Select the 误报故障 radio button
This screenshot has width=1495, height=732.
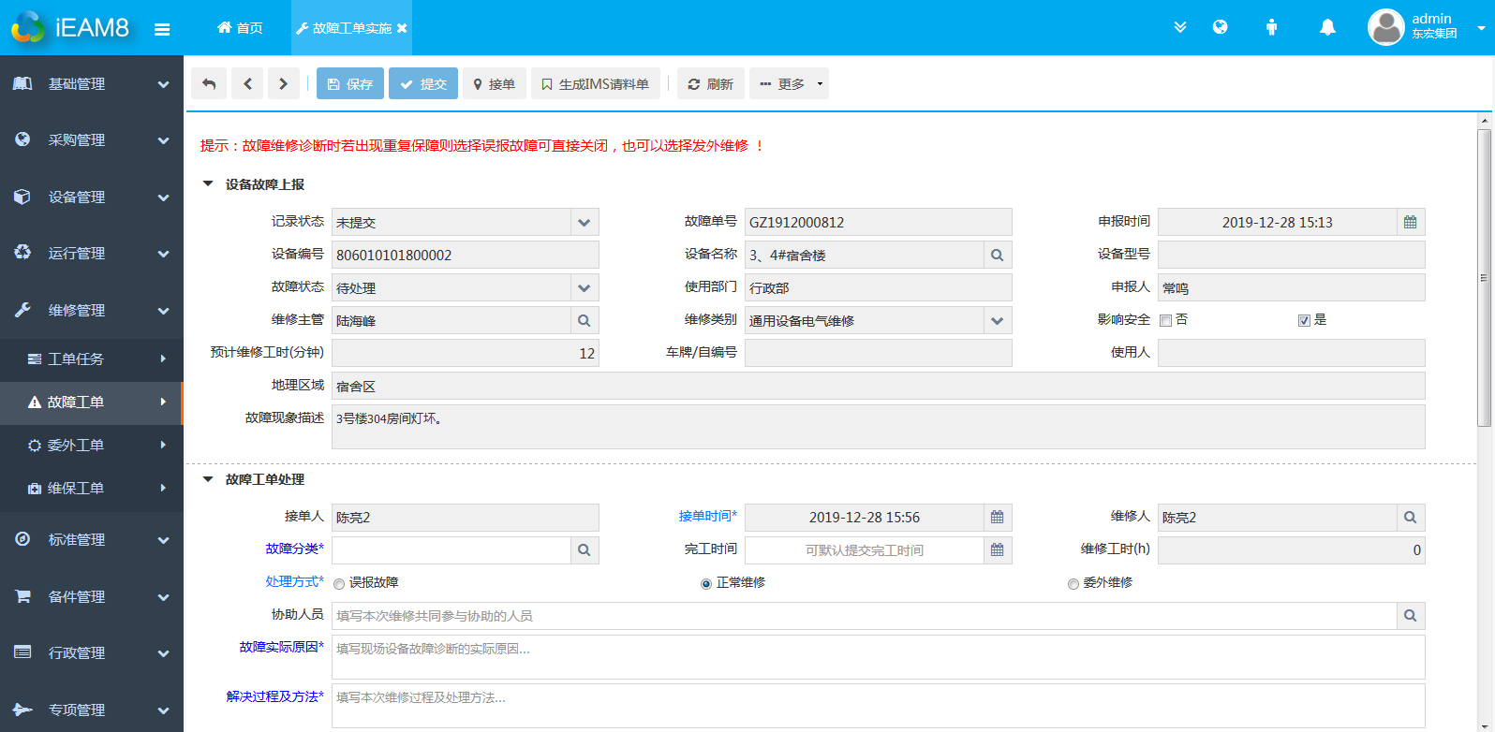pos(339,584)
